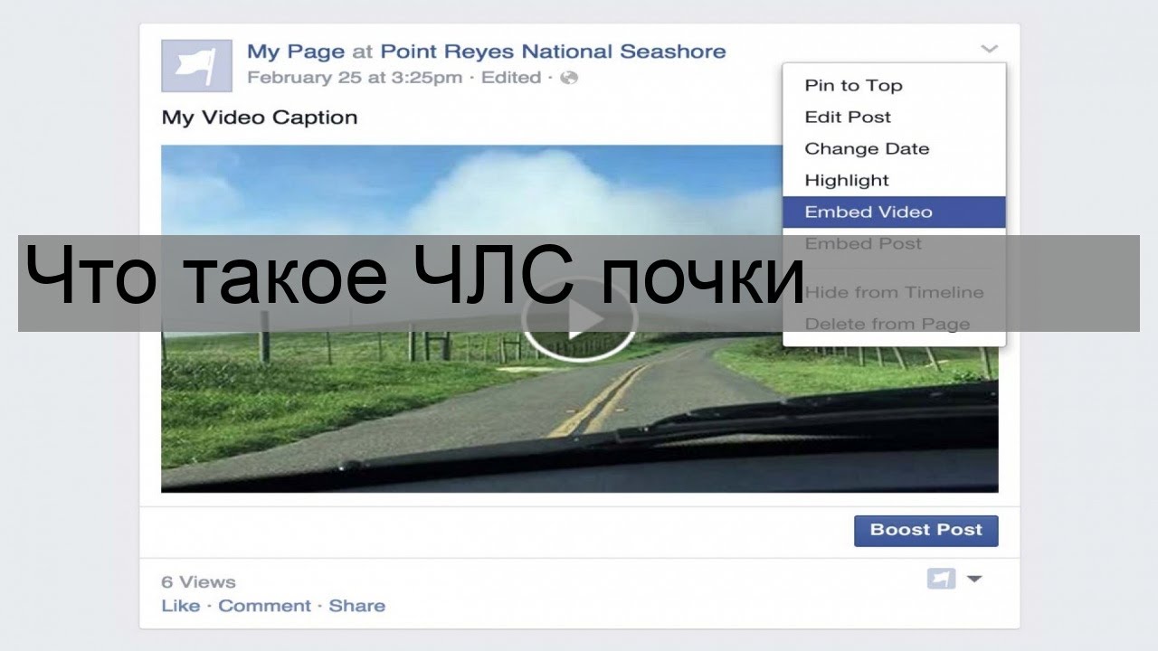
Task: Play the video with center button
Action: click(x=579, y=319)
